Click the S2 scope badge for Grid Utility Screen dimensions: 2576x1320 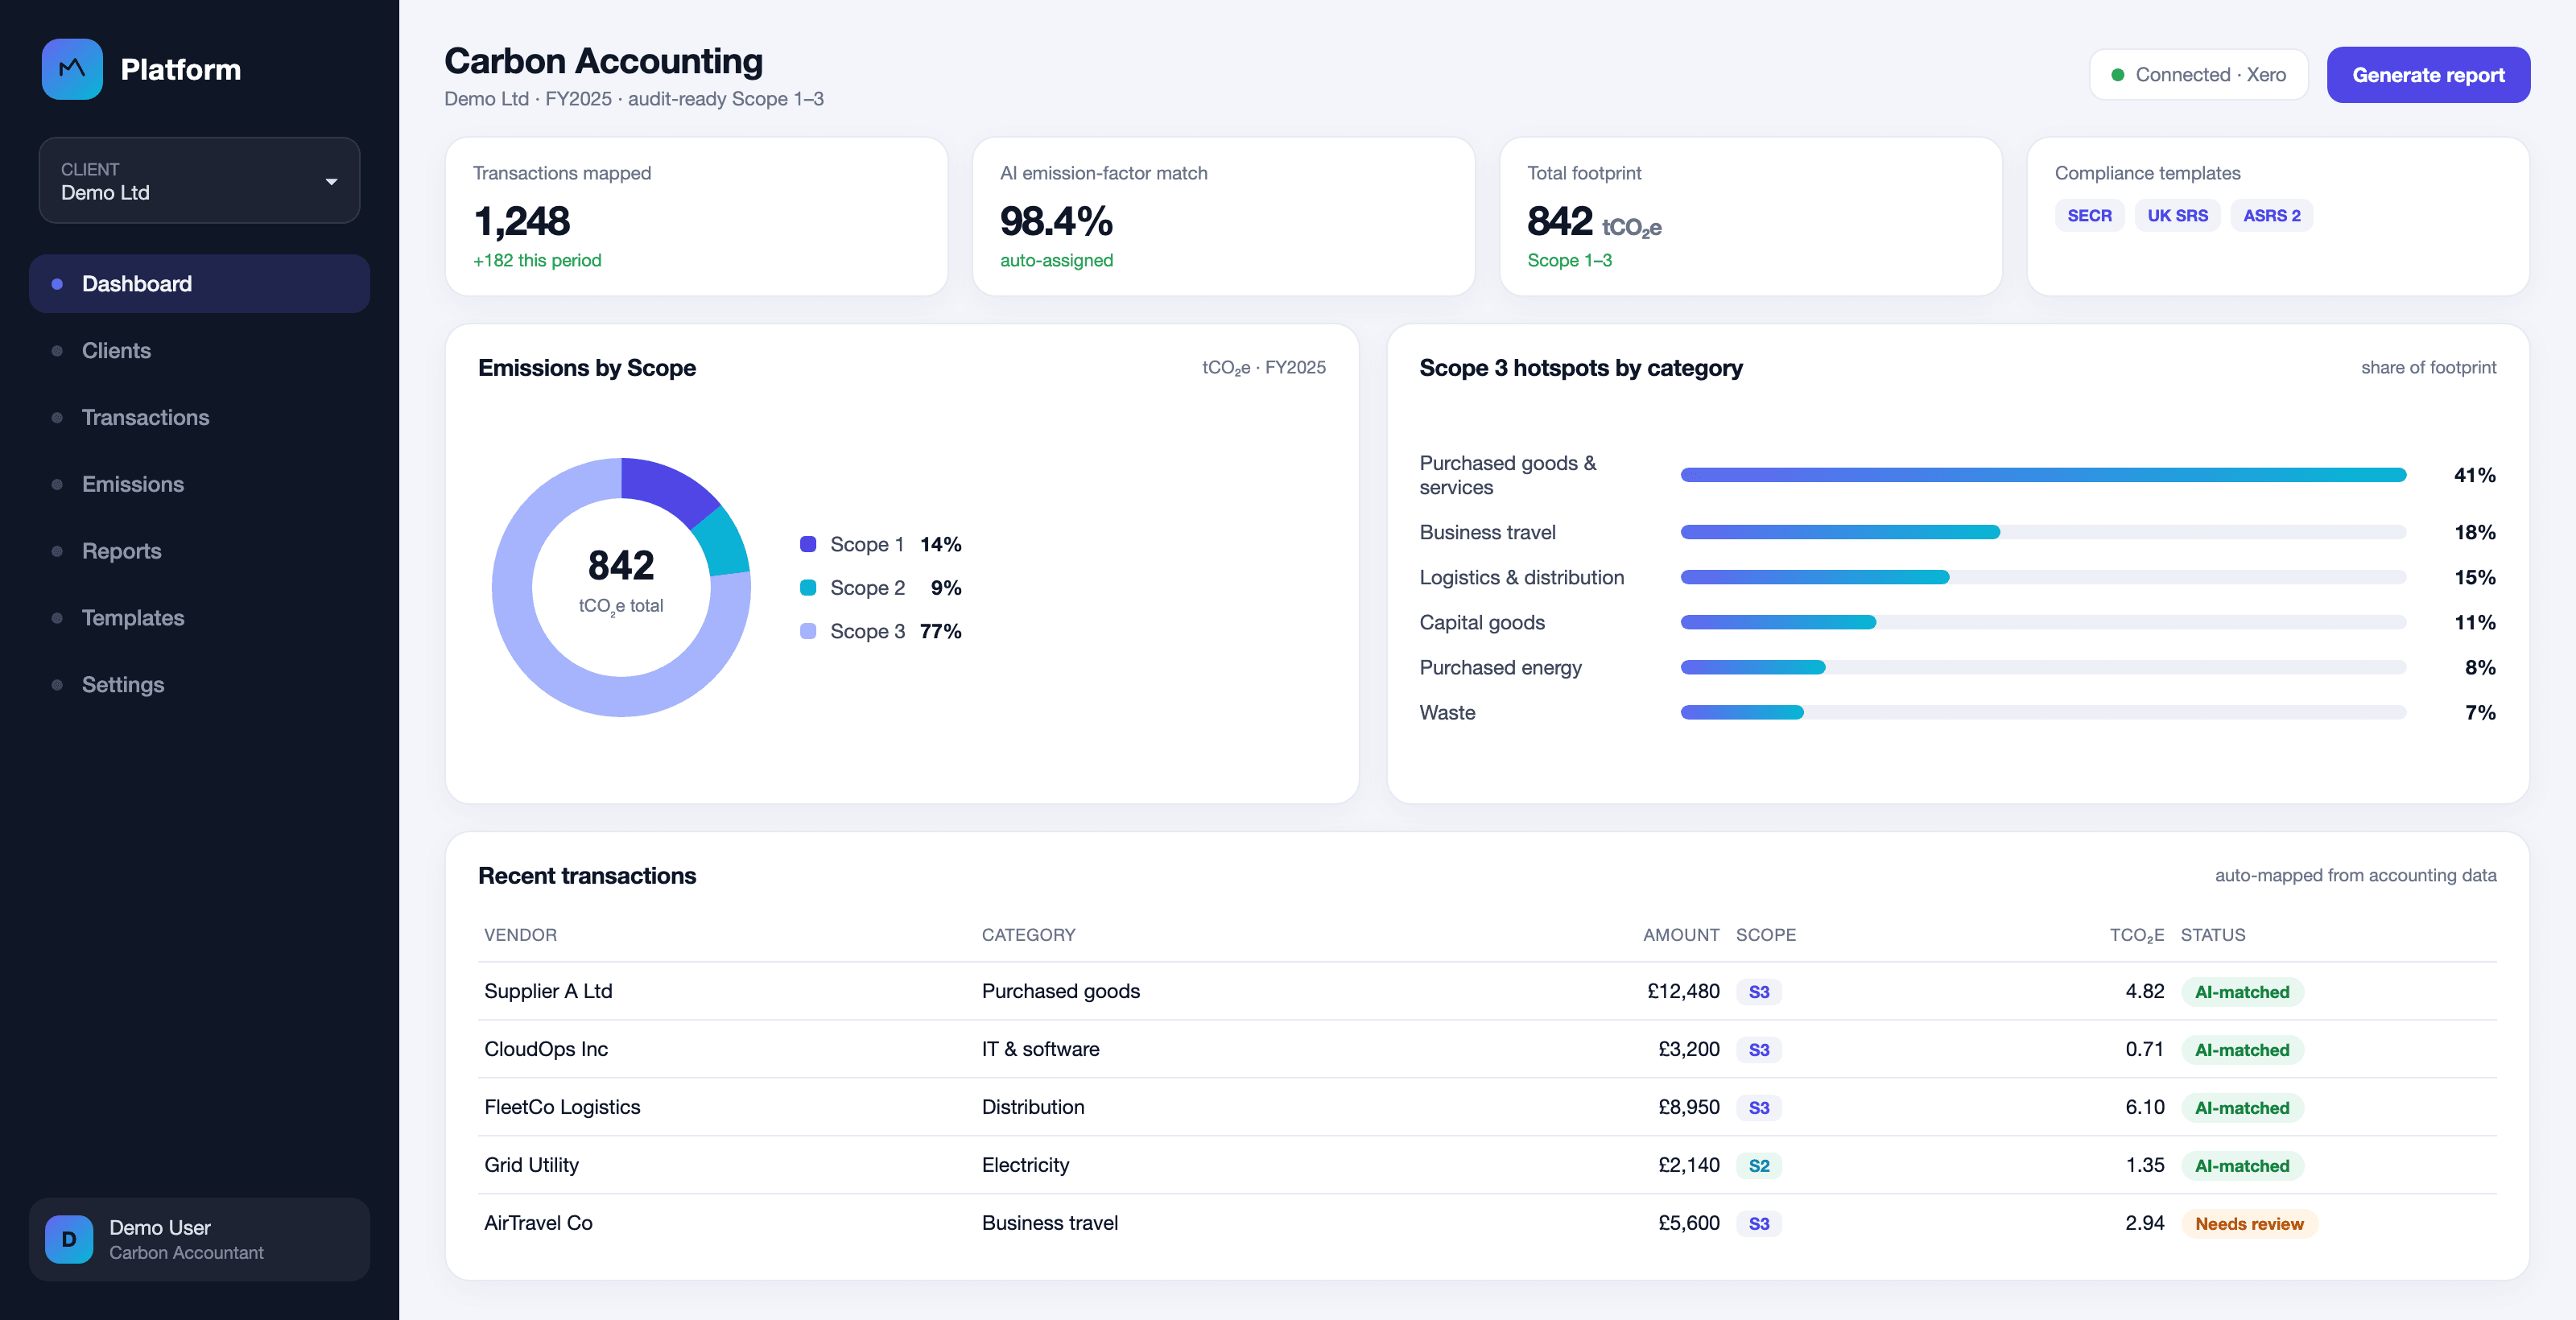1758,1166
